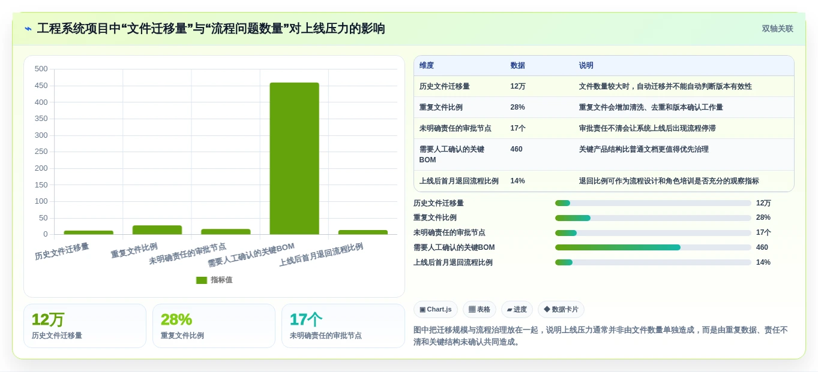
Task: Click the 数据 column header
Action: tap(517, 65)
